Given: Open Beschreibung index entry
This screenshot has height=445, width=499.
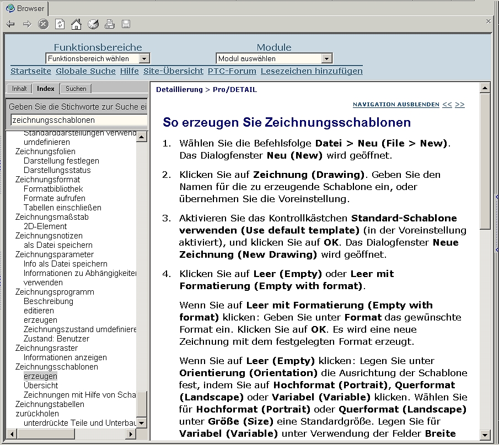Looking at the screenshot, I should [x=49, y=301].
